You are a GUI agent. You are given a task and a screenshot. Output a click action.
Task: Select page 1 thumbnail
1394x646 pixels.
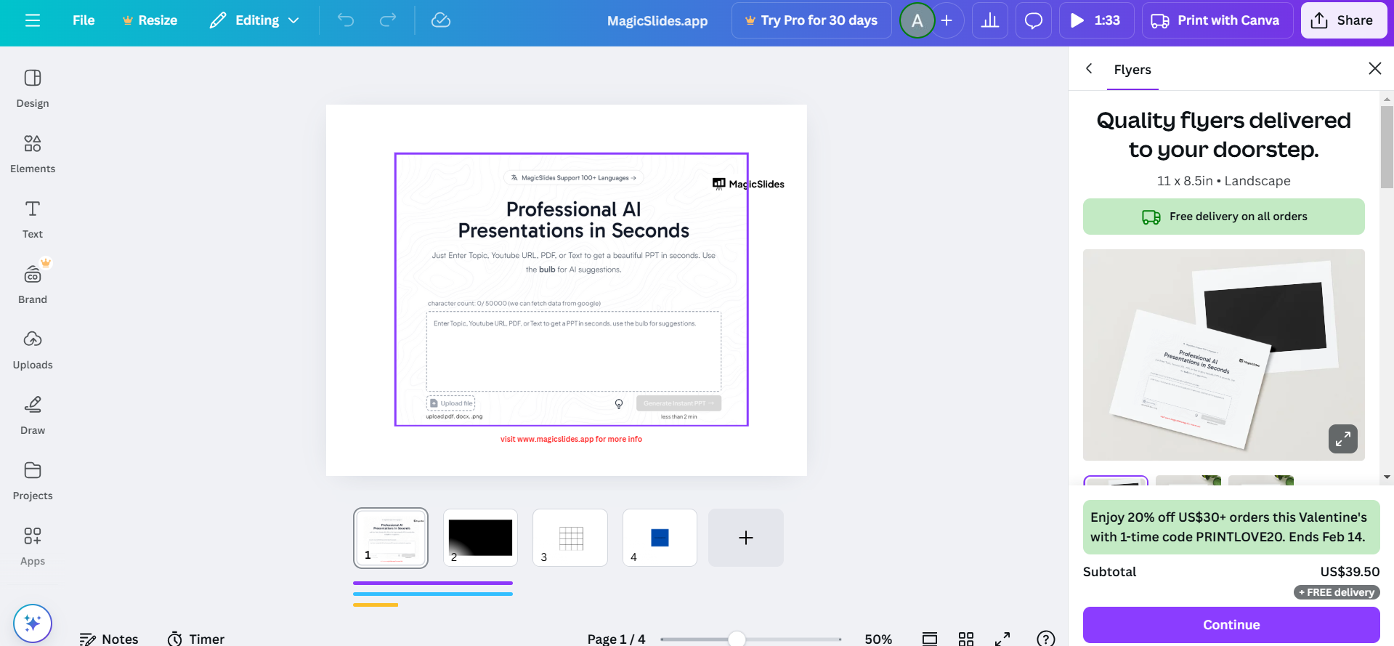tap(391, 538)
